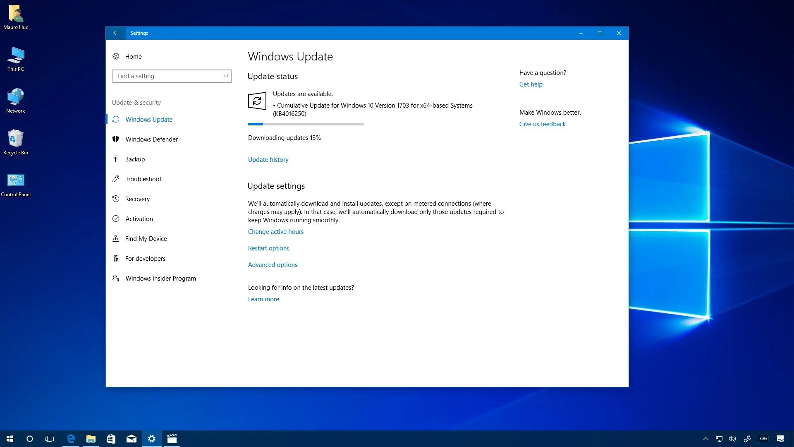Launch Microsoft Edge from the taskbar
The height and width of the screenshot is (447, 794).
click(x=70, y=438)
